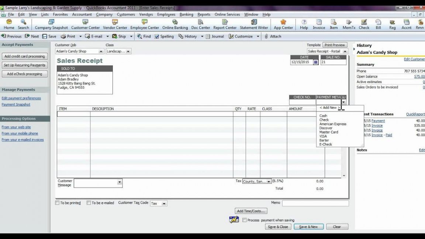The height and width of the screenshot is (239, 425).
Task: Click the Clear button
Action: point(337,227)
